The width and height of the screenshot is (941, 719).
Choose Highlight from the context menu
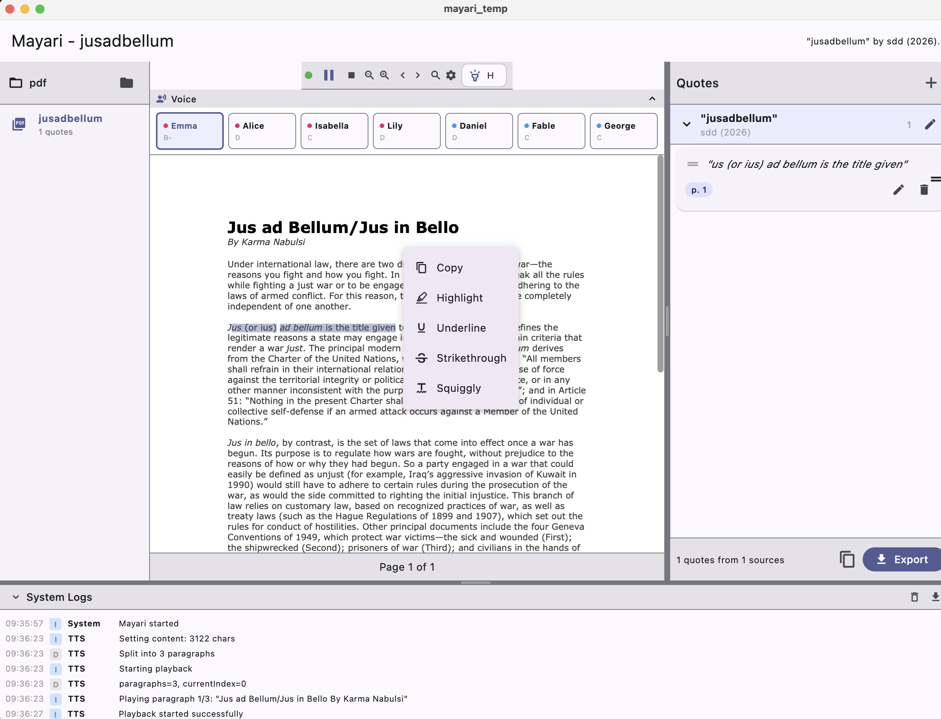click(x=459, y=298)
